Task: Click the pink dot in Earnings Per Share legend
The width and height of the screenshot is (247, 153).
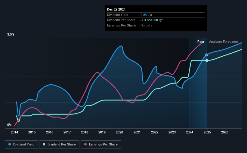Action: (x=85, y=144)
